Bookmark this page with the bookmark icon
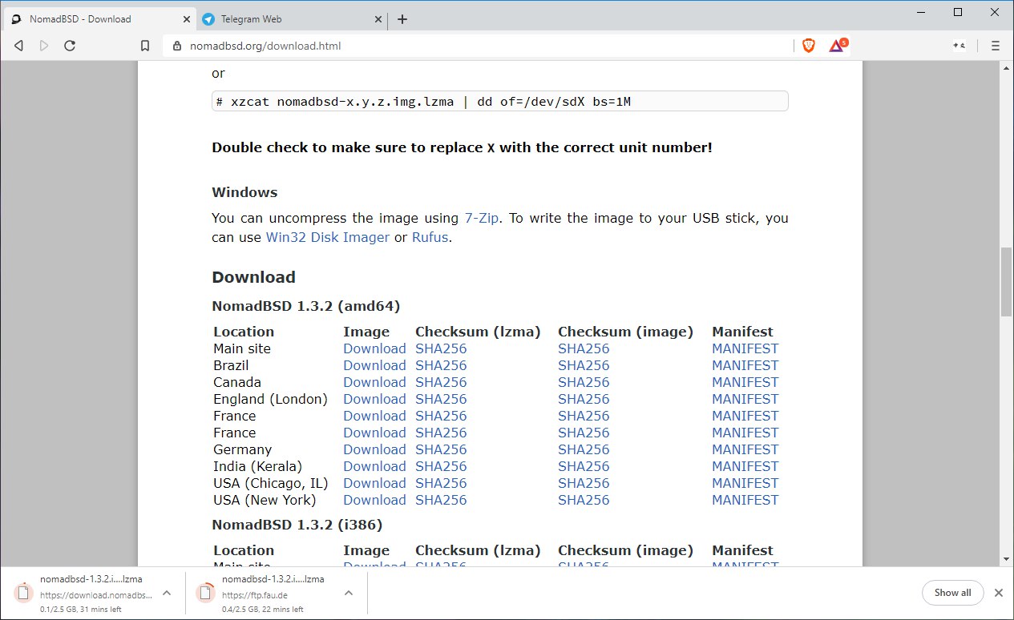This screenshot has width=1014, height=620. pos(145,46)
